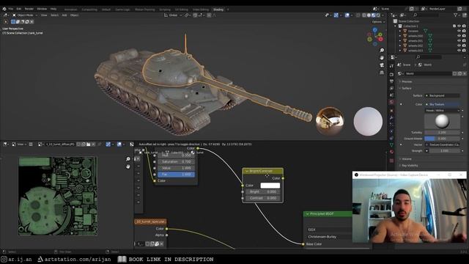Open the viewport Add menu
Viewport: 469px width, 264px height.
[x=64, y=15]
